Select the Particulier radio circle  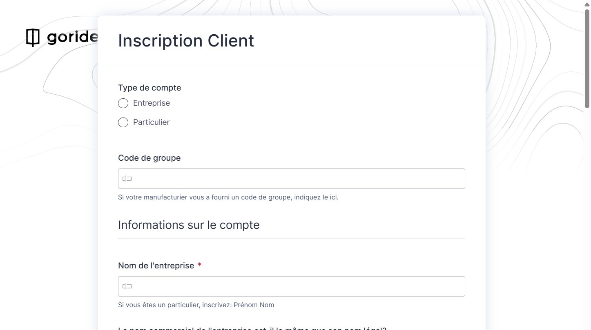tap(123, 122)
